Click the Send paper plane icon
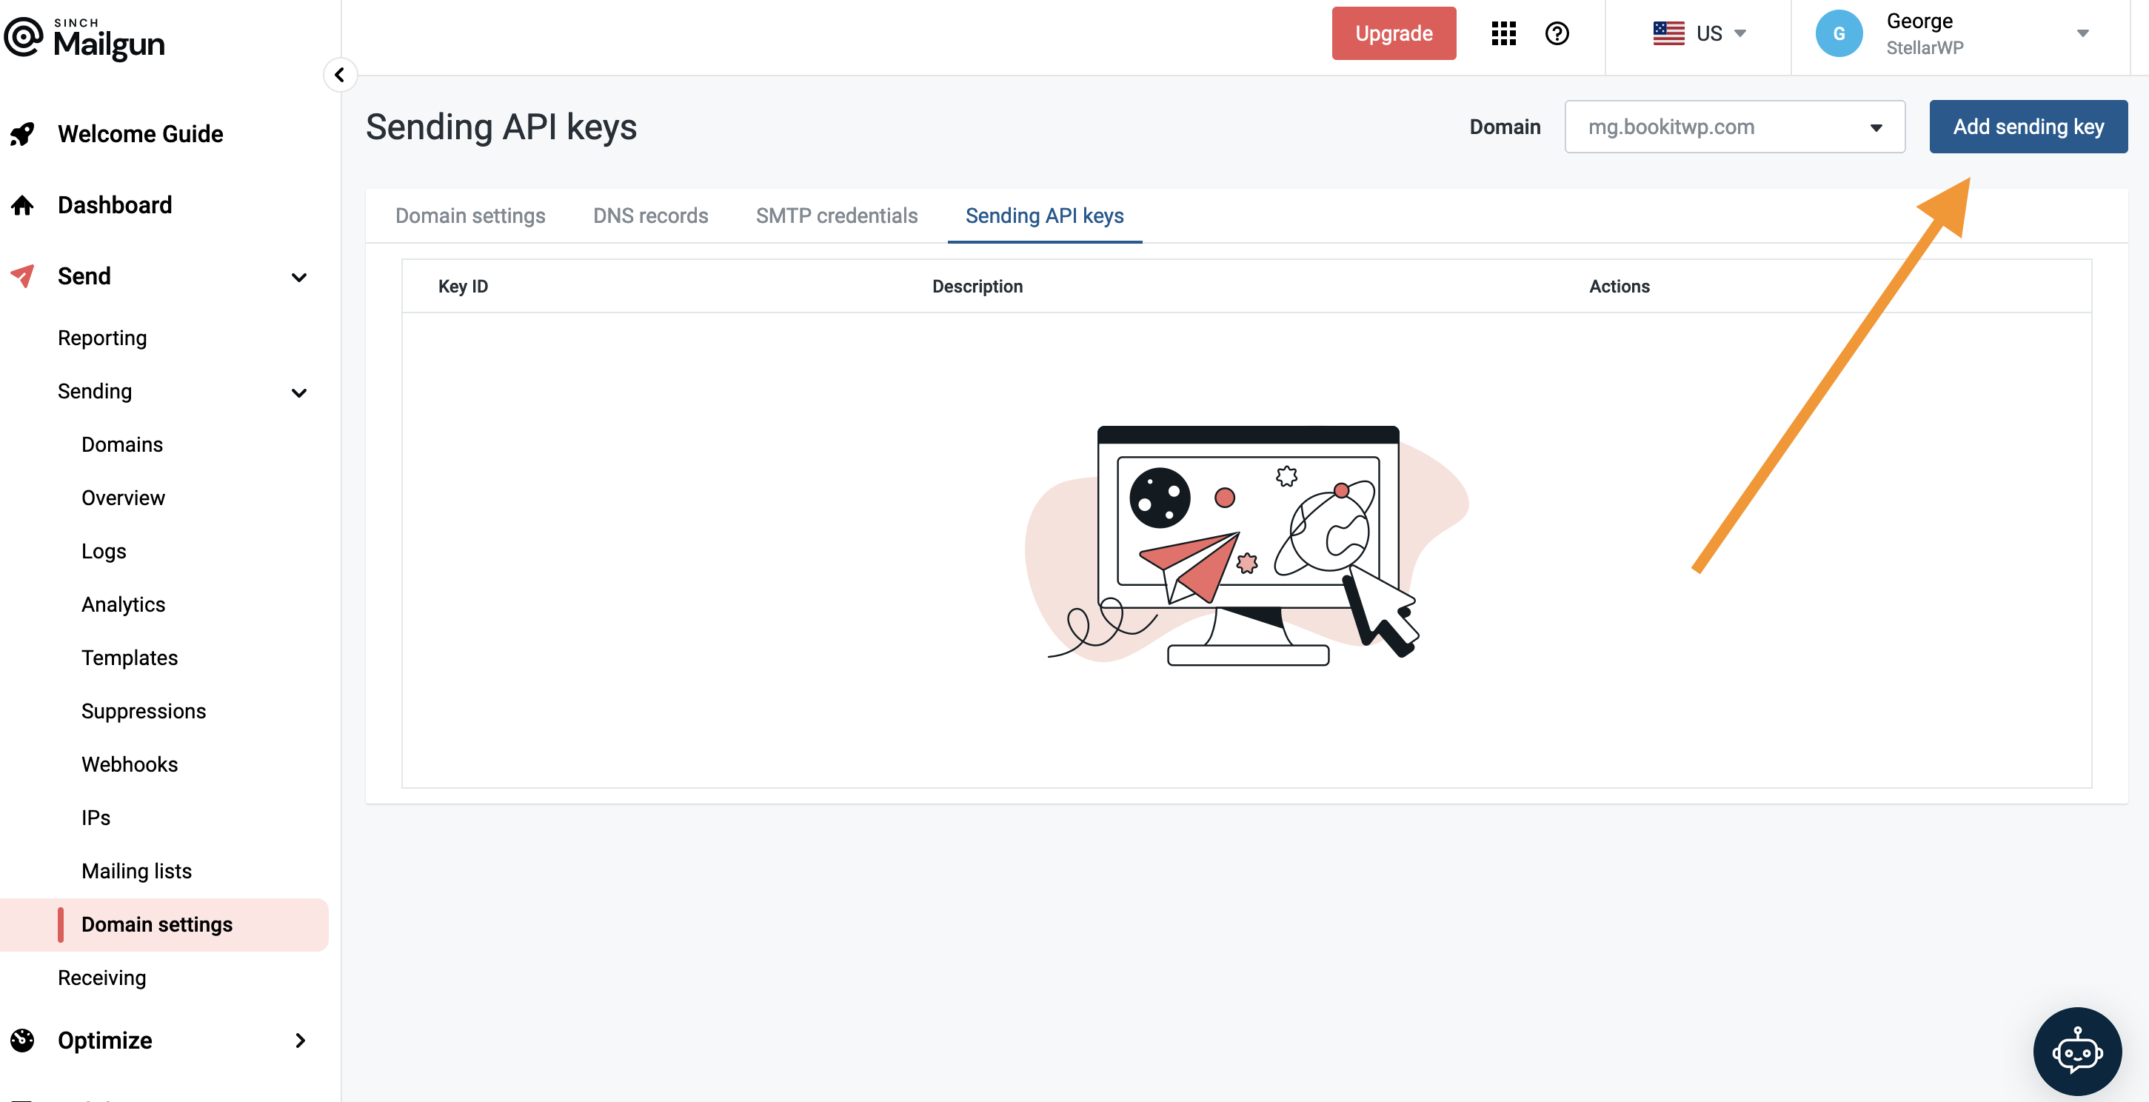 pos(22,276)
